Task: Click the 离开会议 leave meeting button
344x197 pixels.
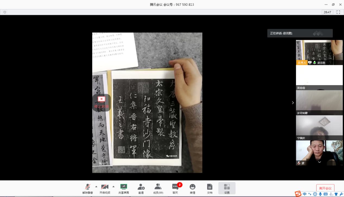Action: pos(325,188)
